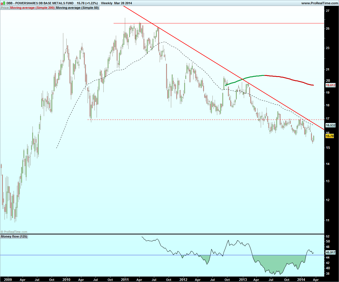This screenshot has width=339, height=282.
Task: Click the 21 price axis label
Action: (x=328, y=69)
